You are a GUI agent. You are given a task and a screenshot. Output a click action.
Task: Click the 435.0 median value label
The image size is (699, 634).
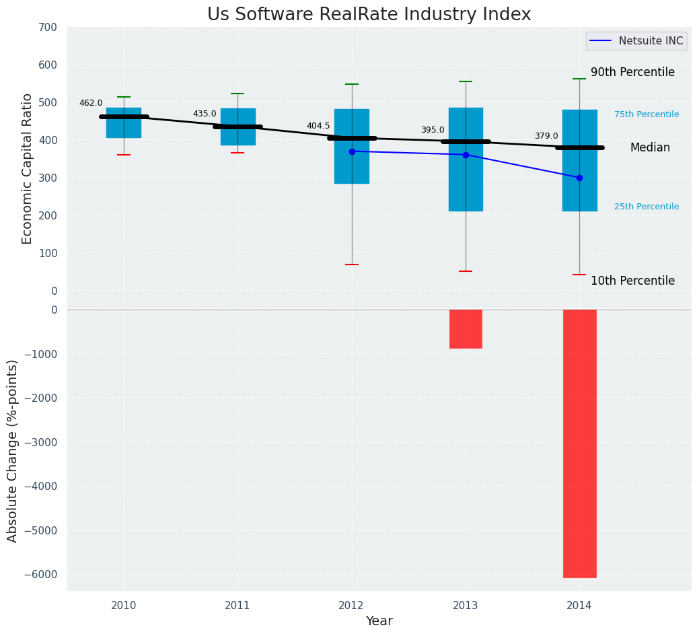coord(205,114)
